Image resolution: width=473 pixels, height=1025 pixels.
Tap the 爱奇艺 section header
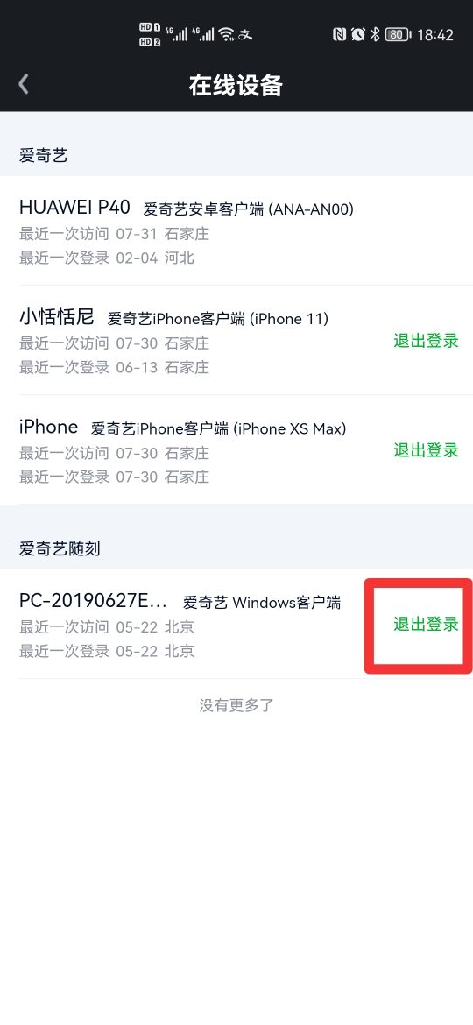pyautogui.click(x=43, y=156)
